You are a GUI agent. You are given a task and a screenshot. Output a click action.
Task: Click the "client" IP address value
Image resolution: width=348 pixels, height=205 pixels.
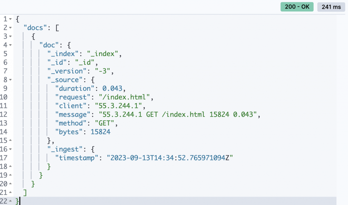119,106
